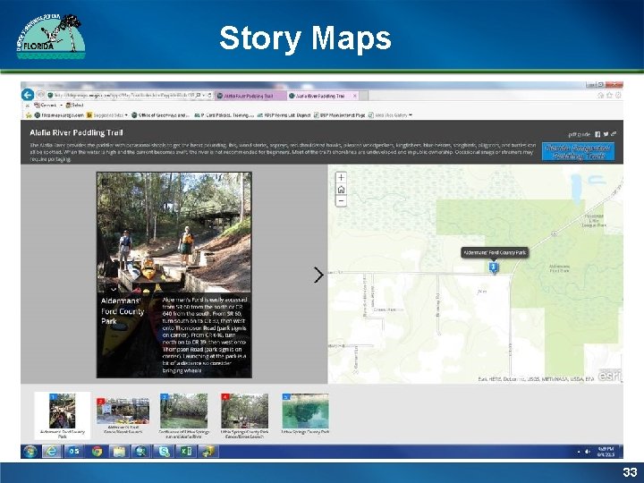Click the taskbar clock and date
Screen dimensions: 644x483
pos(606,452)
